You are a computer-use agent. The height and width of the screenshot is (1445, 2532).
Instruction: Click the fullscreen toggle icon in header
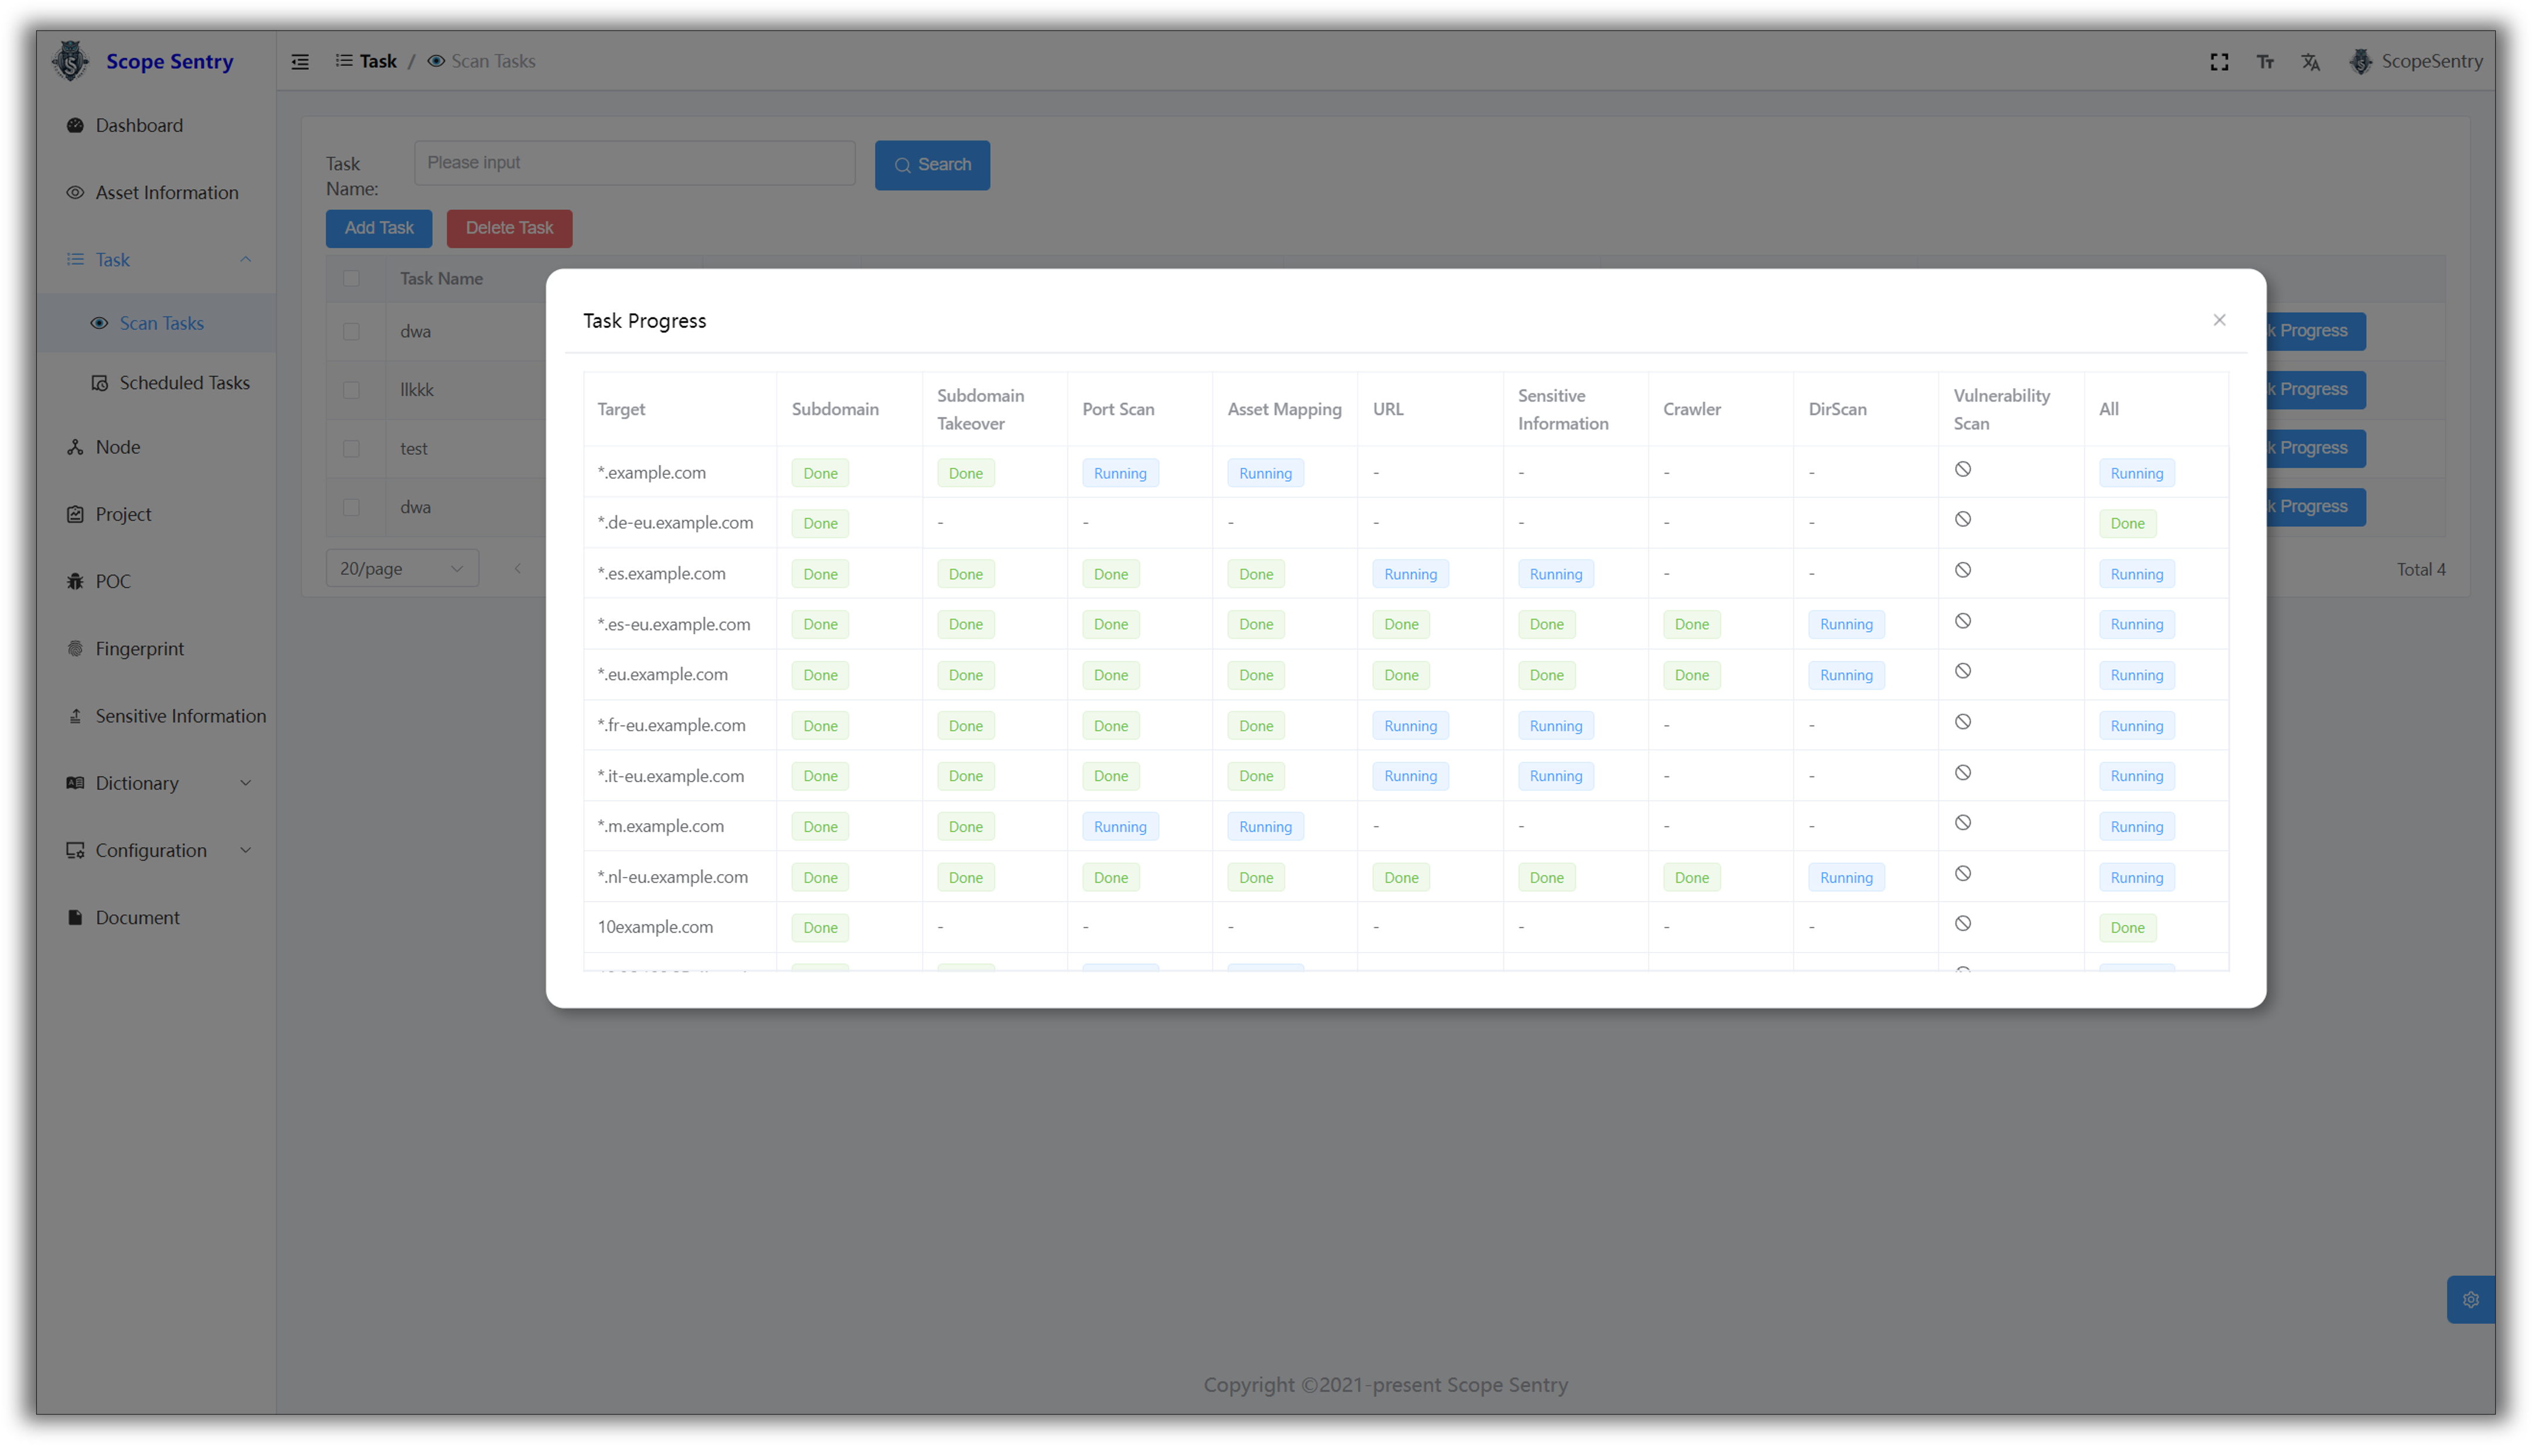[x=2218, y=61]
